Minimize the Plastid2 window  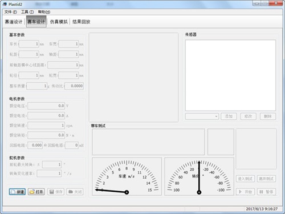coord(256,3)
